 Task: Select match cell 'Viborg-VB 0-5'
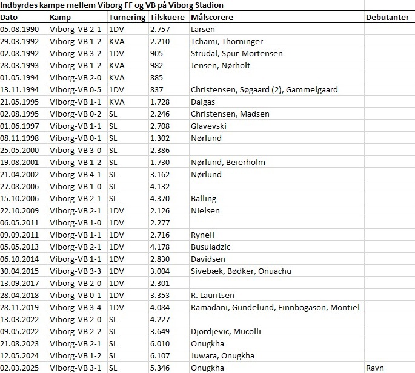tap(76, 90)
